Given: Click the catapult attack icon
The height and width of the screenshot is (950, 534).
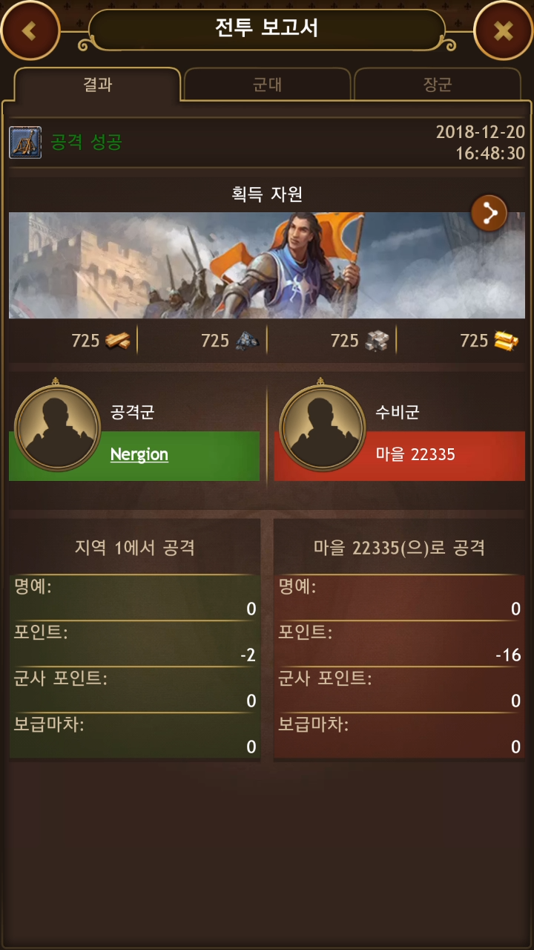Looking at the screenshot, I should click(25, 142).
